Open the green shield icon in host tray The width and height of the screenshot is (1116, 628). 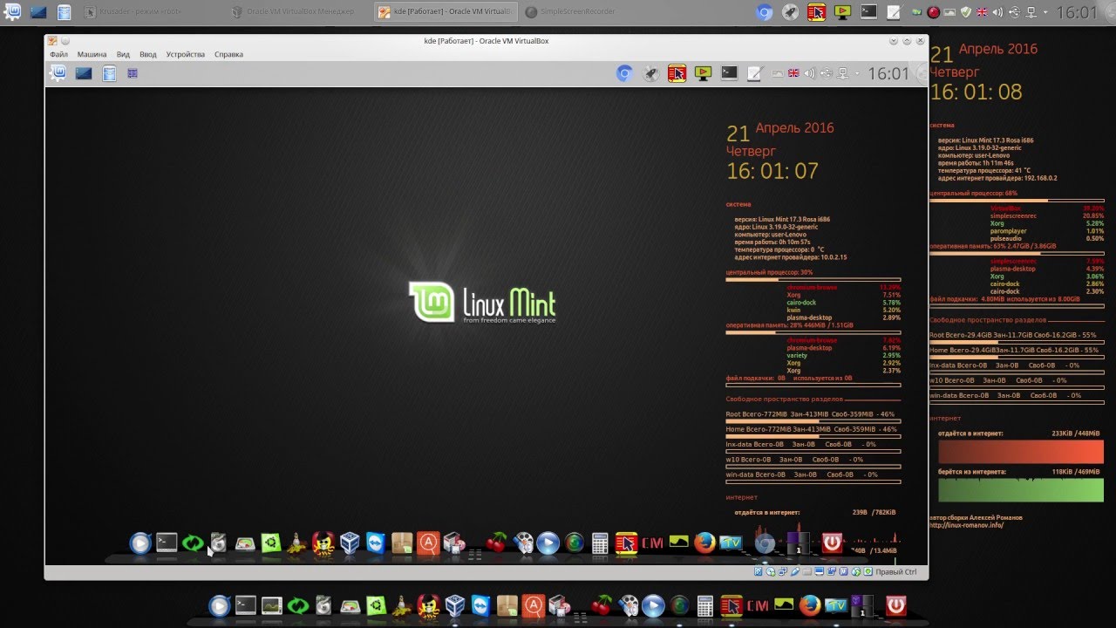tap(965, 12)
